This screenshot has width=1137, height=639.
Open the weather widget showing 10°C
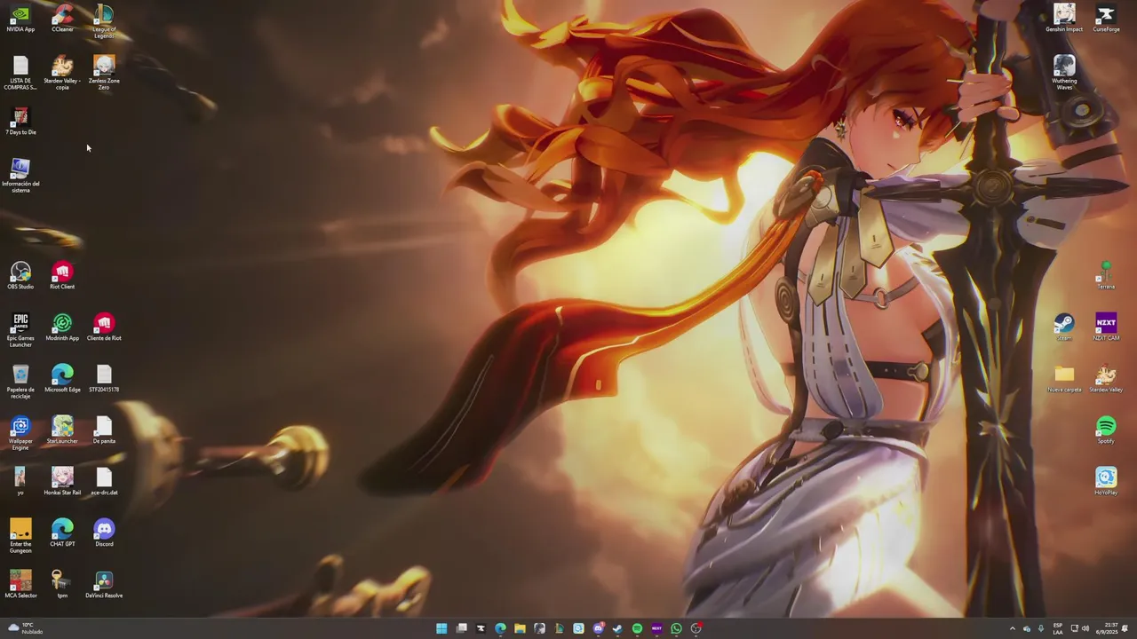26,628
